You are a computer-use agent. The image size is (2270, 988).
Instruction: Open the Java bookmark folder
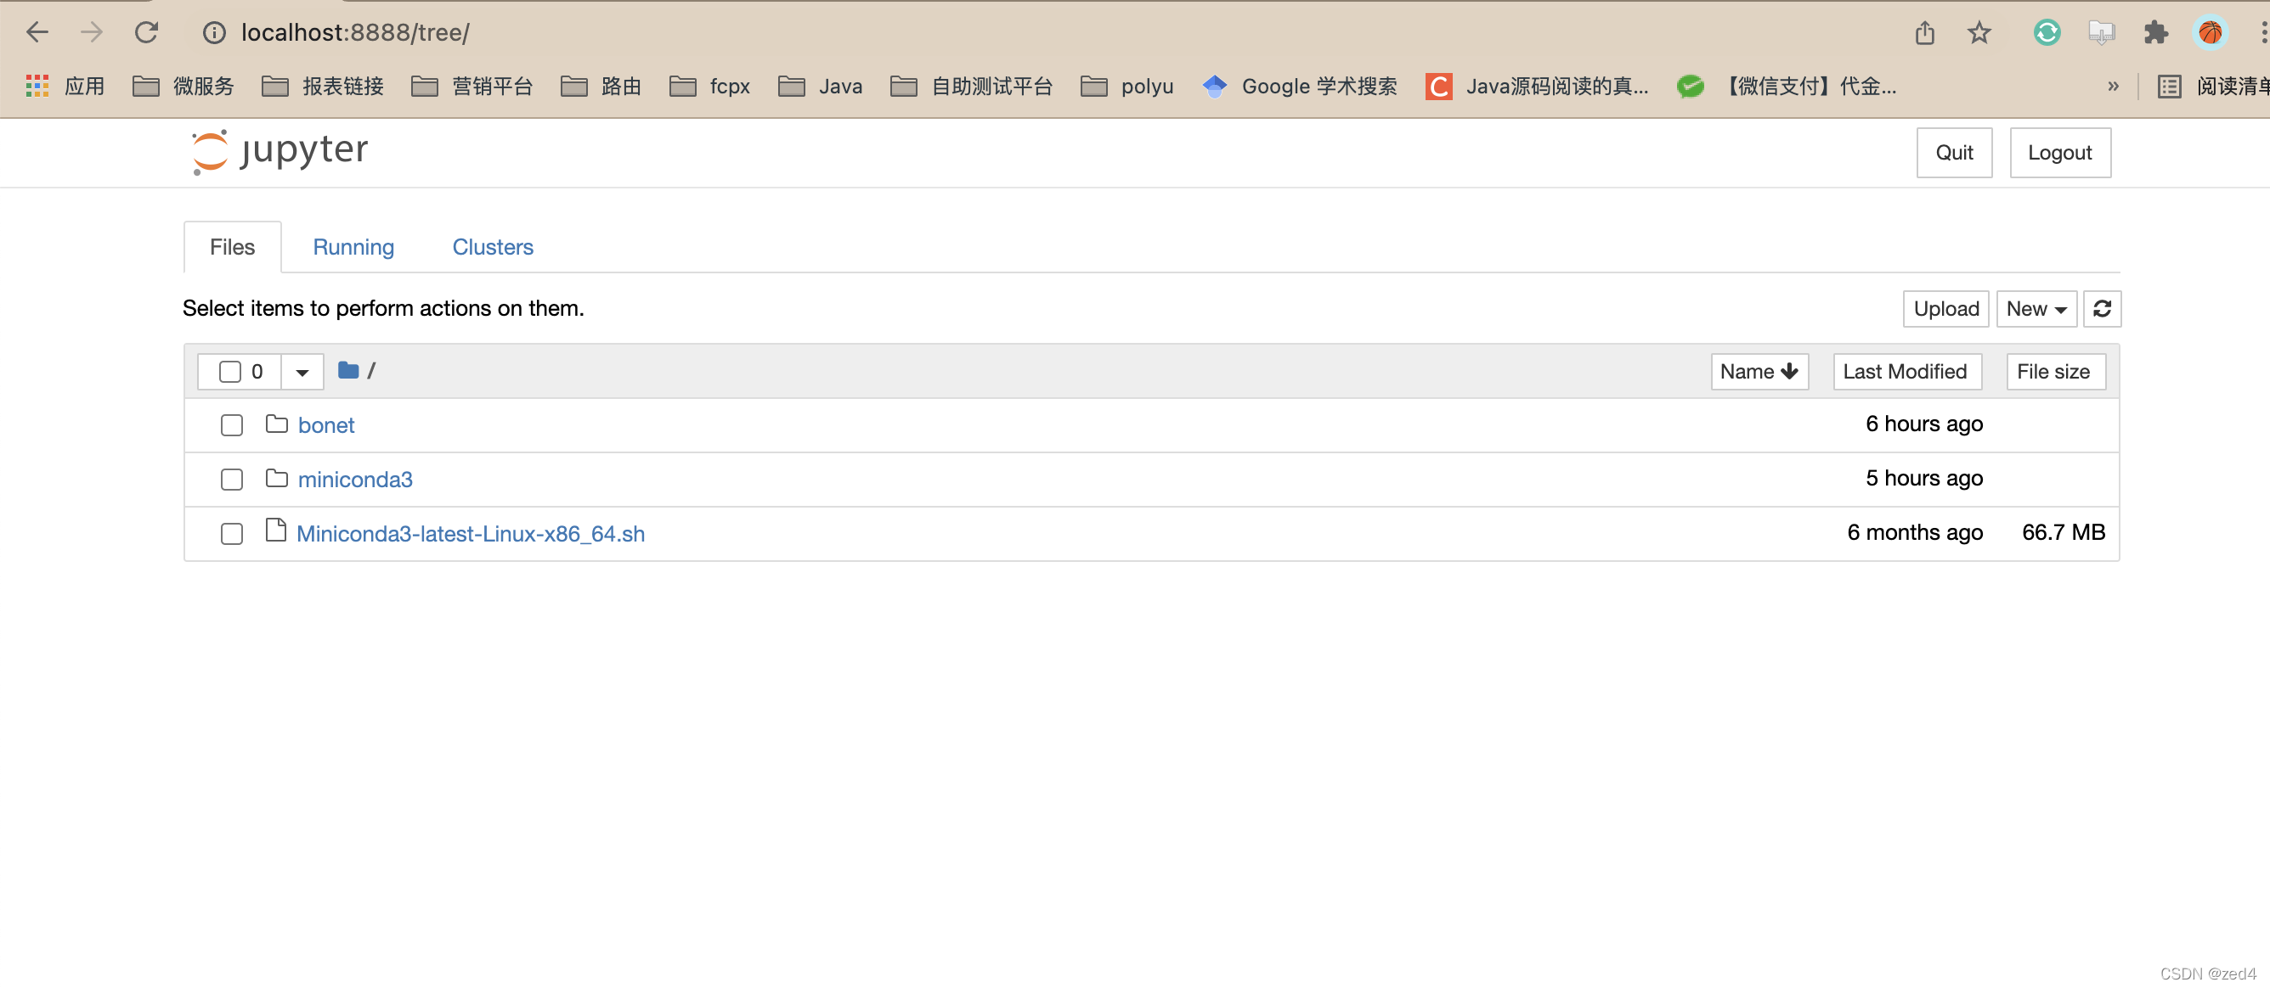821,87
